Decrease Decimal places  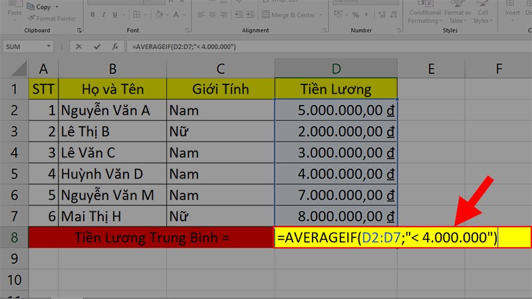(x=394, y=15)
